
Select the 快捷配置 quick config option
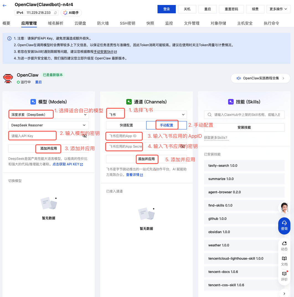click(126, 125)
